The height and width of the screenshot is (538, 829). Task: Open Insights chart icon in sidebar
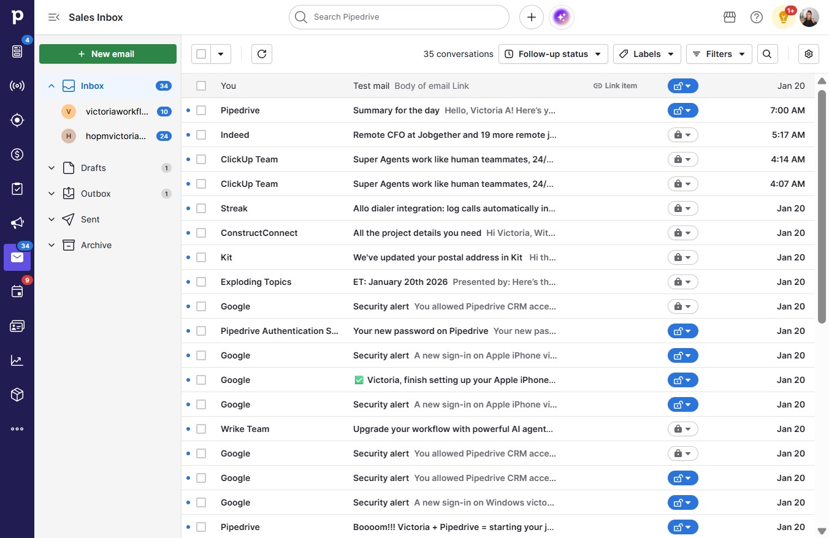pyautogui.click(x=17, y=360)
